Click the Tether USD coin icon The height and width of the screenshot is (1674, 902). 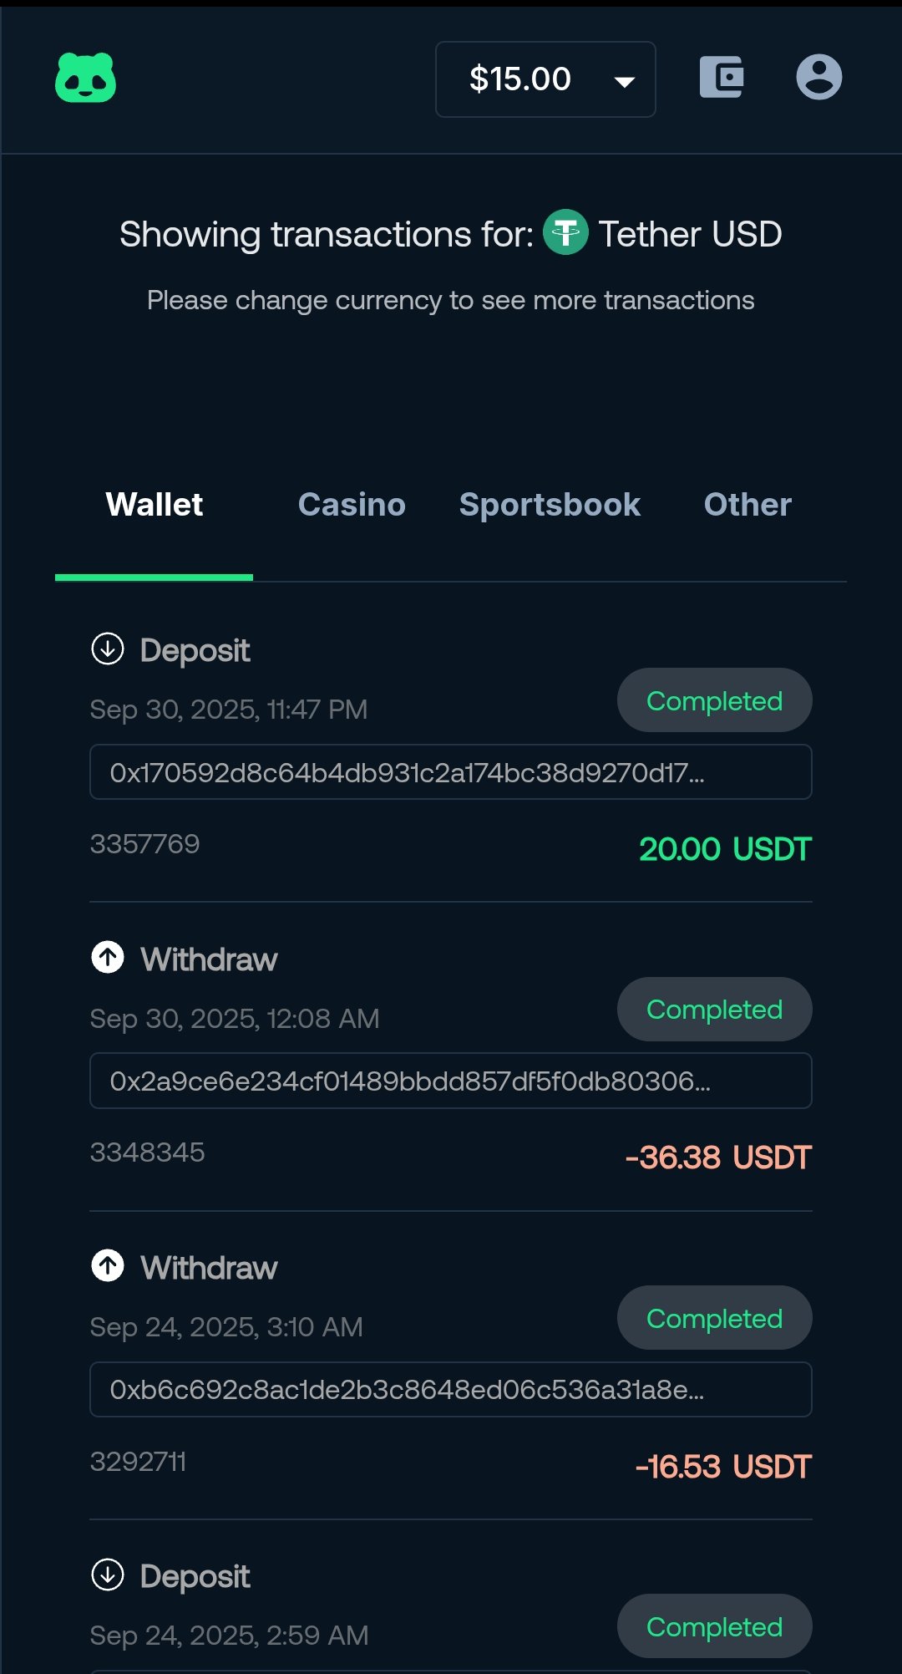point(565,232)
